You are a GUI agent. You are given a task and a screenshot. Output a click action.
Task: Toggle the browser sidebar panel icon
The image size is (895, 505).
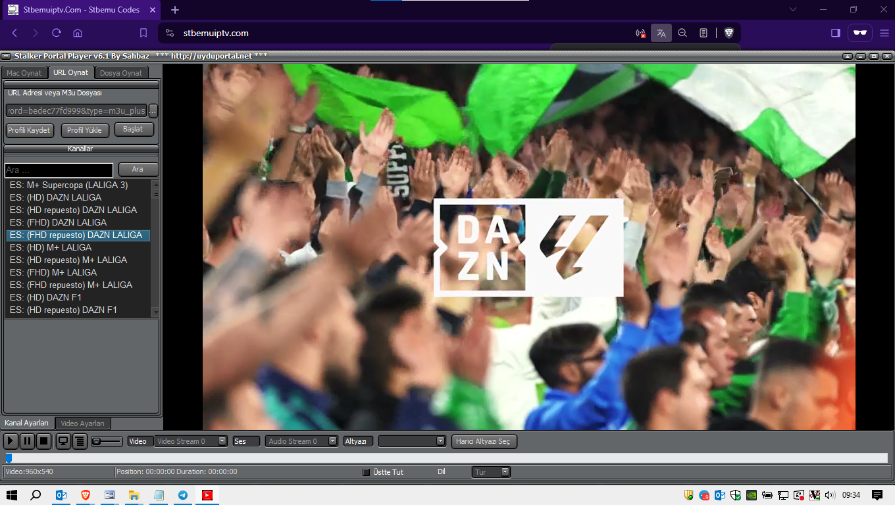point(836,33)
